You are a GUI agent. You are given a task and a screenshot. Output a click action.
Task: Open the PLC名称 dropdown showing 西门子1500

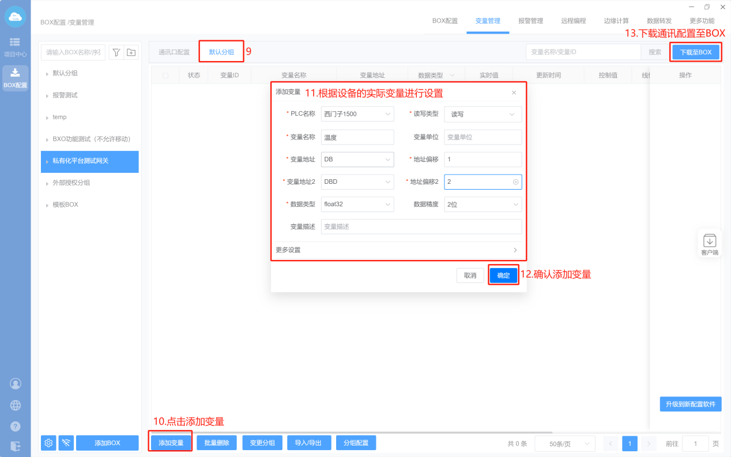click(x=357, y=114)
